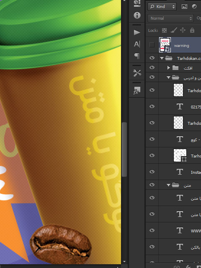Click the canvas vertical scrollbar thumb

[x=124, y=149]
